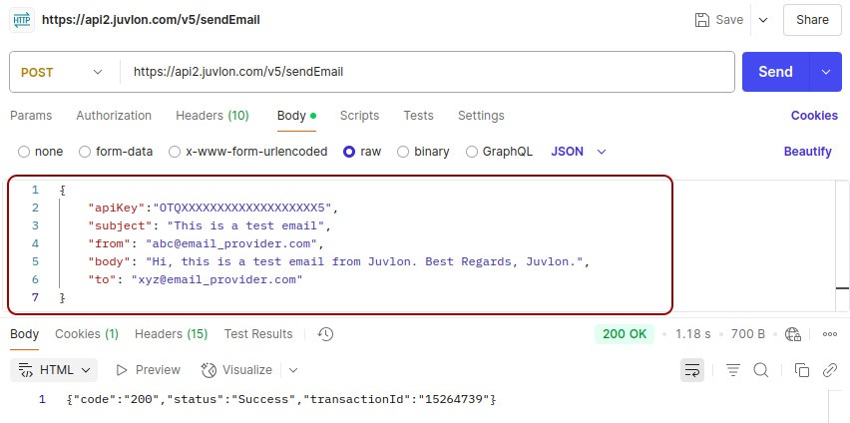Click the email body text line

pyautogui.click(x=338, y=261)
